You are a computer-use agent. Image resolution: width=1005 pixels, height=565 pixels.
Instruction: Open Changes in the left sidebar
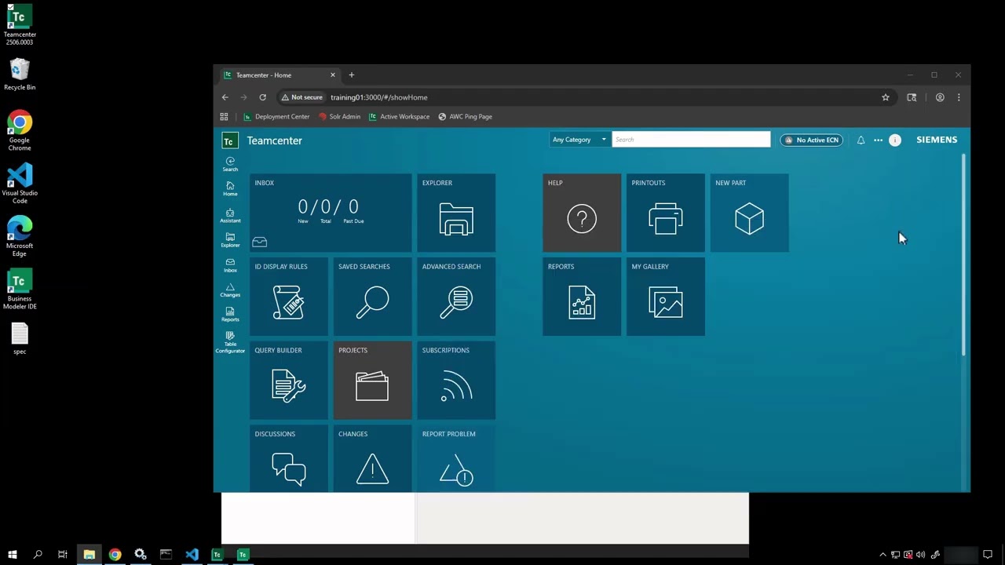(230, 290)
